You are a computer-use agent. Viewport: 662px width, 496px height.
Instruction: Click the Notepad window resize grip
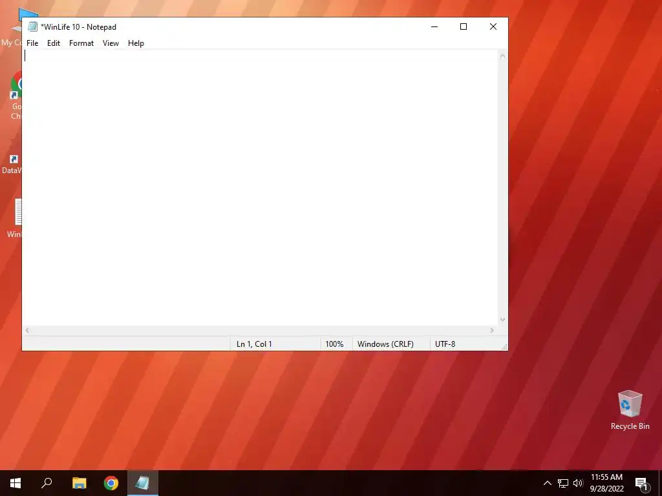point(504,347)
